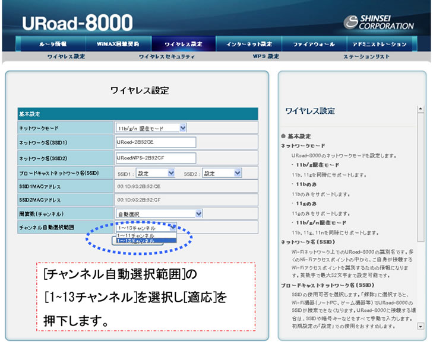Click help panel scrollbar down arrow

tap(421, 326)
